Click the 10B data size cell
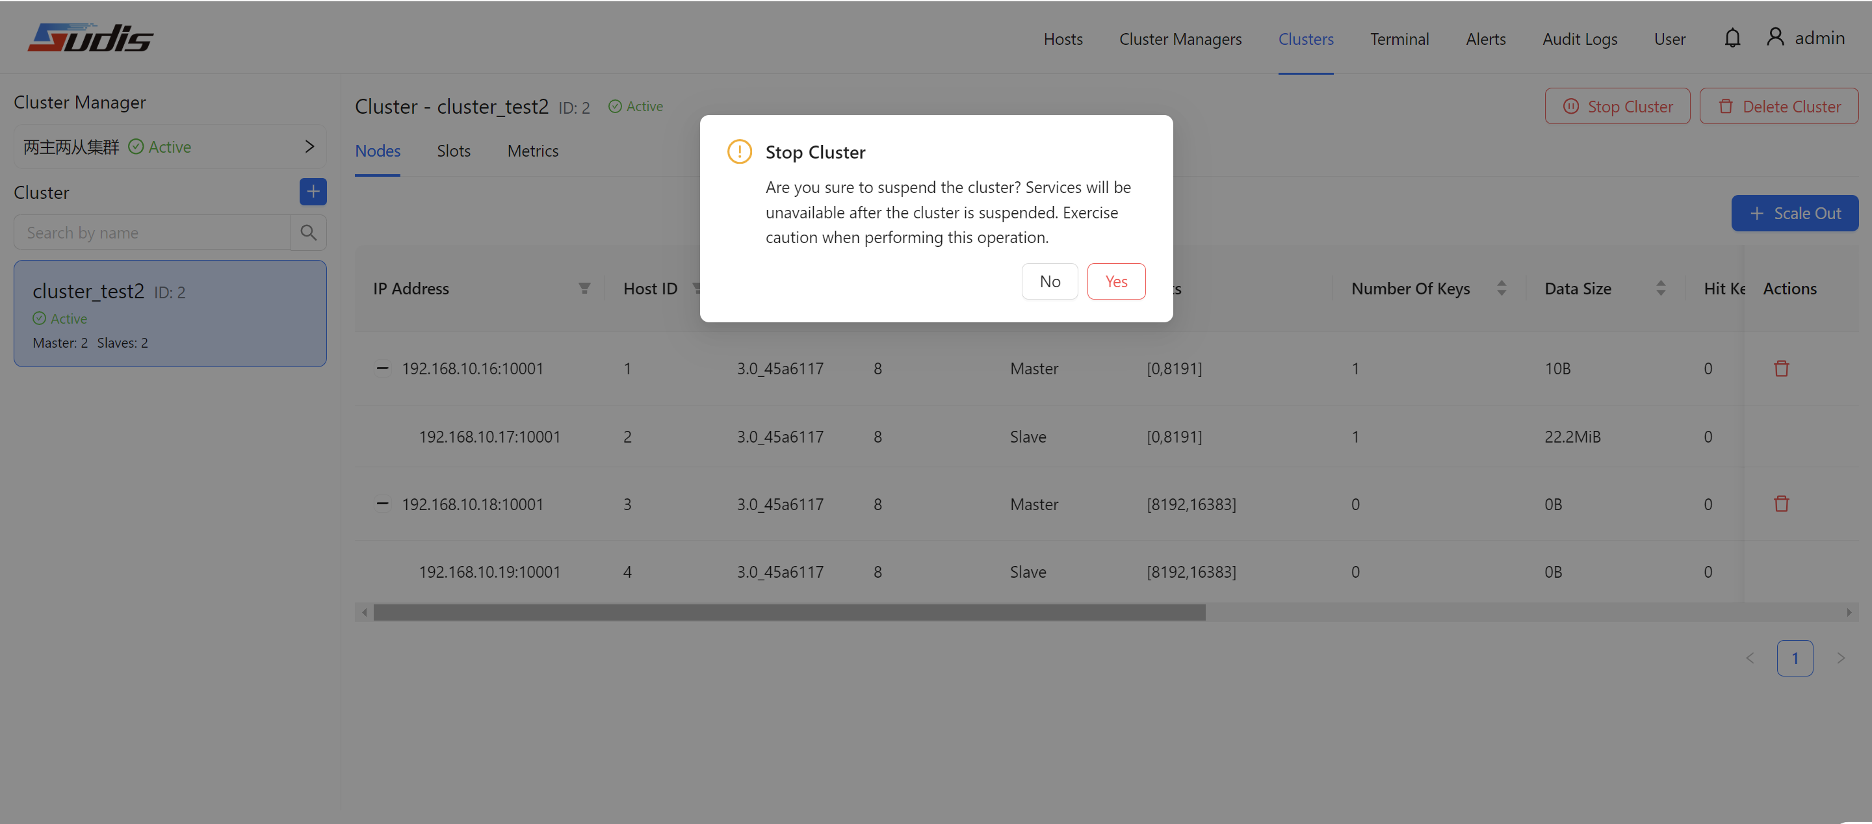 pos(1557,368)
